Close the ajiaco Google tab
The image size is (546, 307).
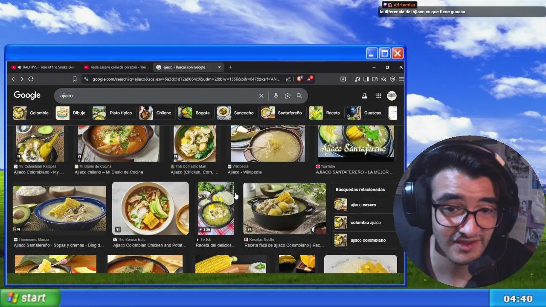[x=220, y=67]
